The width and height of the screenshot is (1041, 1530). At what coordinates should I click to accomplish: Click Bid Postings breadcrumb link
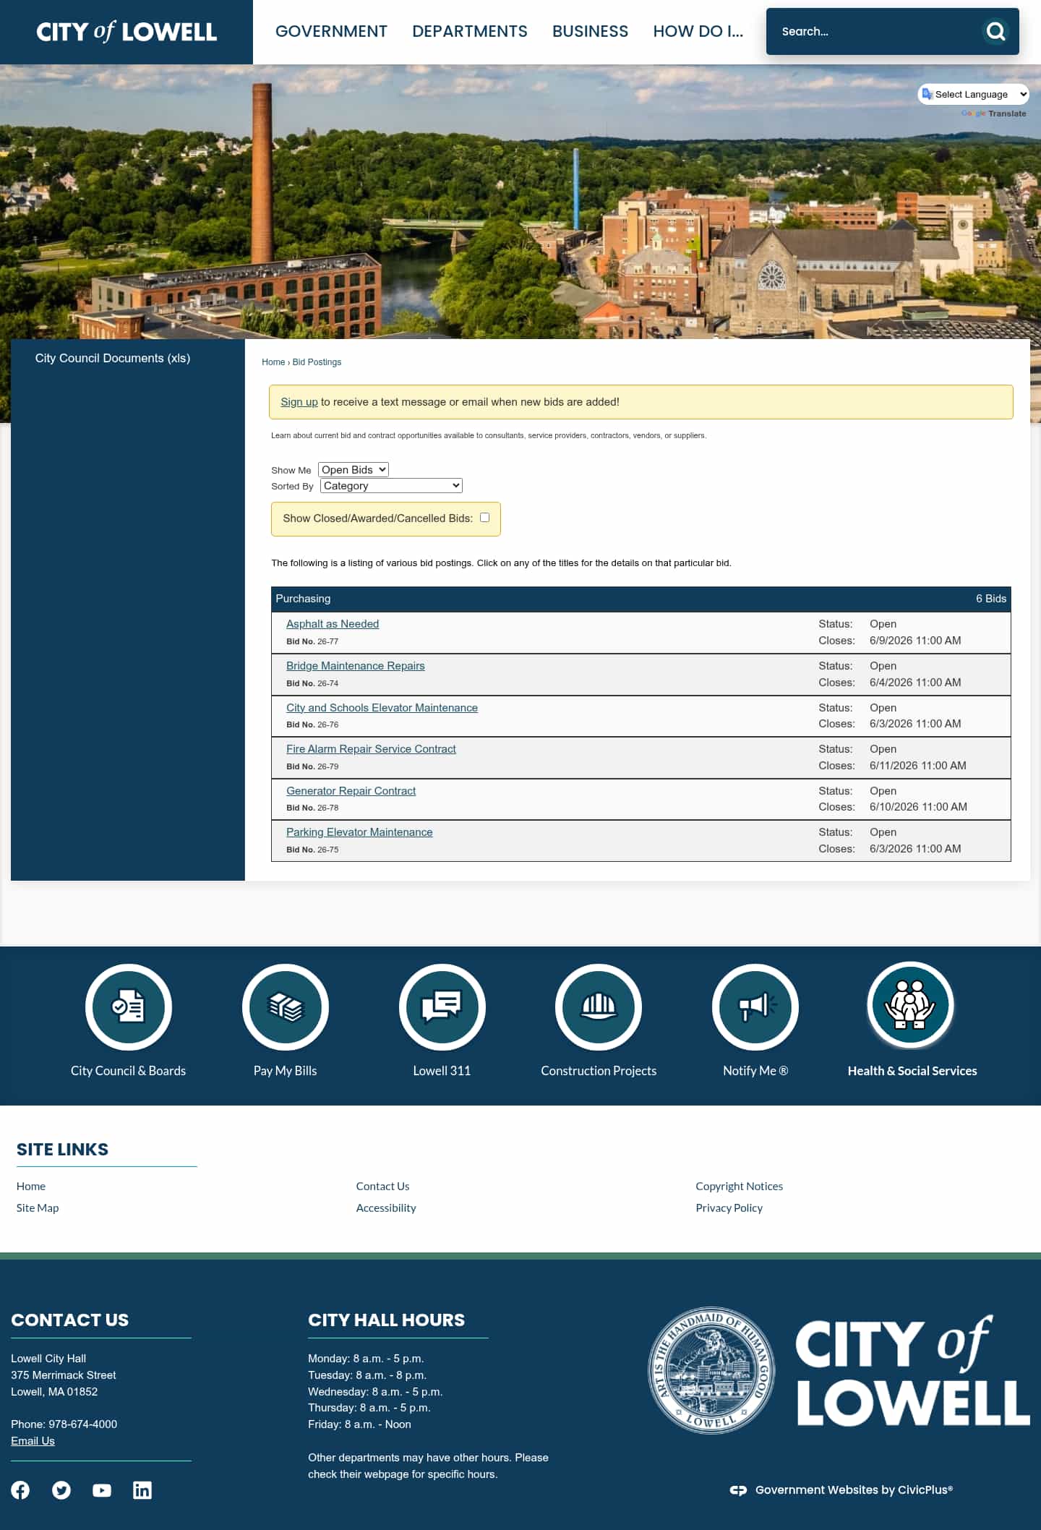coord(317,362)
